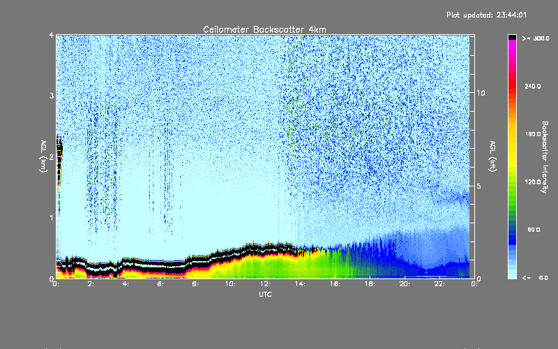558x349 pixels.
Task: Click the 'Ceilometer Backscatter 4km' plot title
Action: point(264,29)
